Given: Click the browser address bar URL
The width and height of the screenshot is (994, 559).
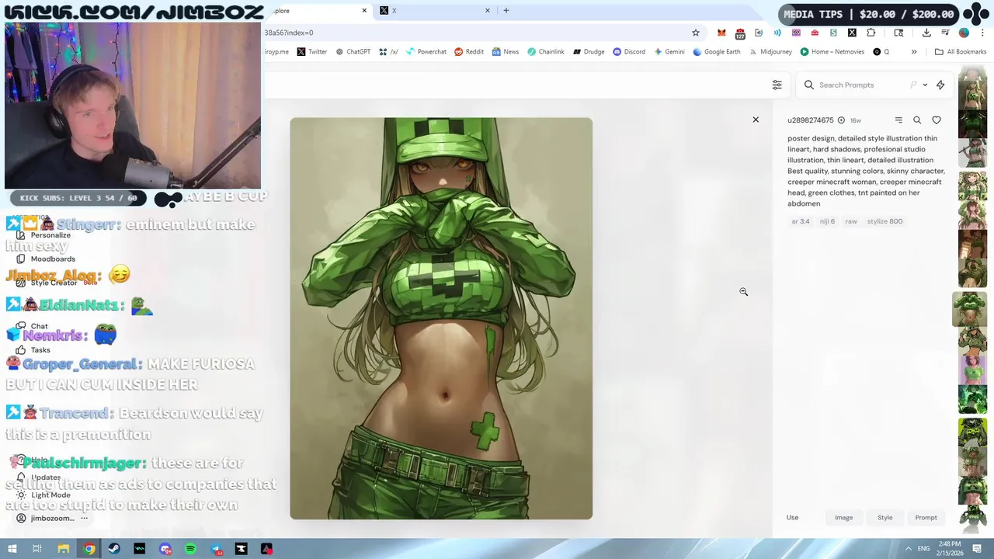Looking at the screenshot, I should (x=289, y=33).
